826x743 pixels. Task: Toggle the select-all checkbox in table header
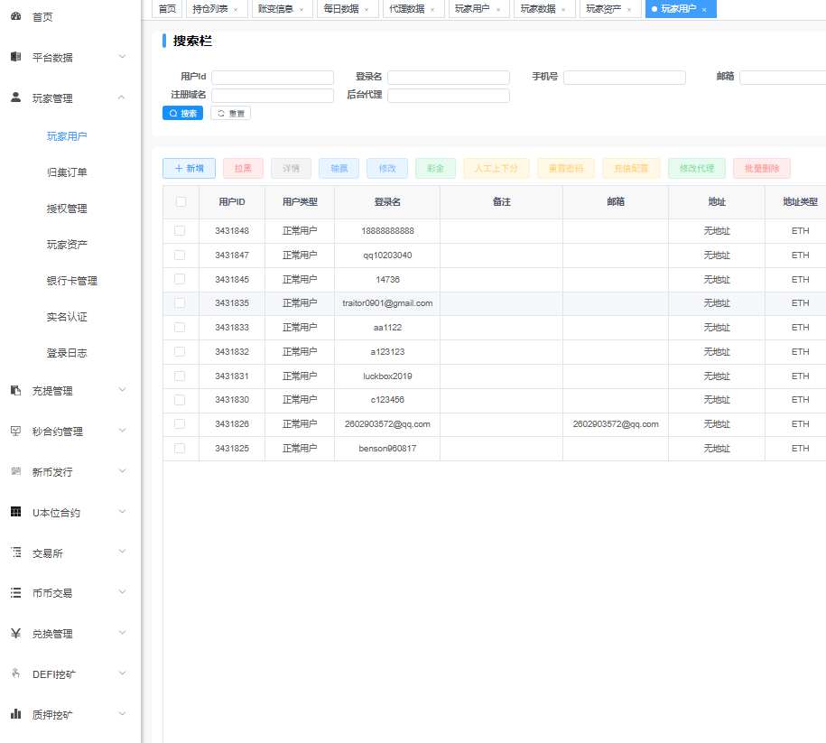pos(181,202)
